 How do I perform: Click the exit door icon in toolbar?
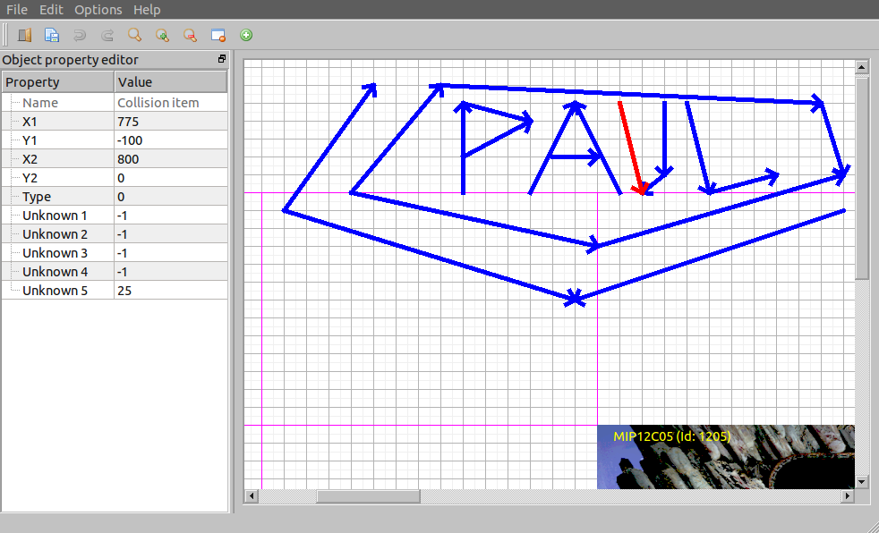24,35
